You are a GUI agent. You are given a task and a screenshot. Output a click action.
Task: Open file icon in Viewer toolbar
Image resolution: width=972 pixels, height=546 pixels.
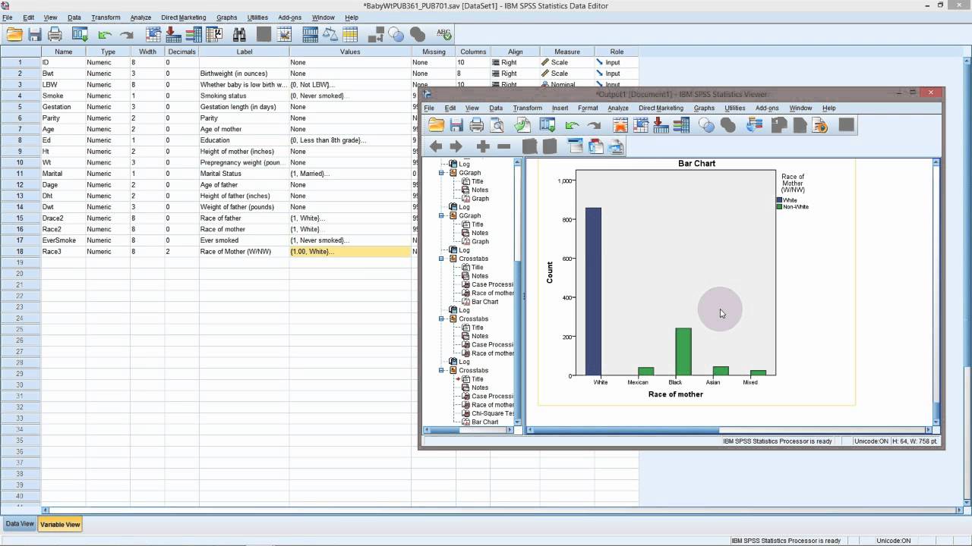(436, 125)
